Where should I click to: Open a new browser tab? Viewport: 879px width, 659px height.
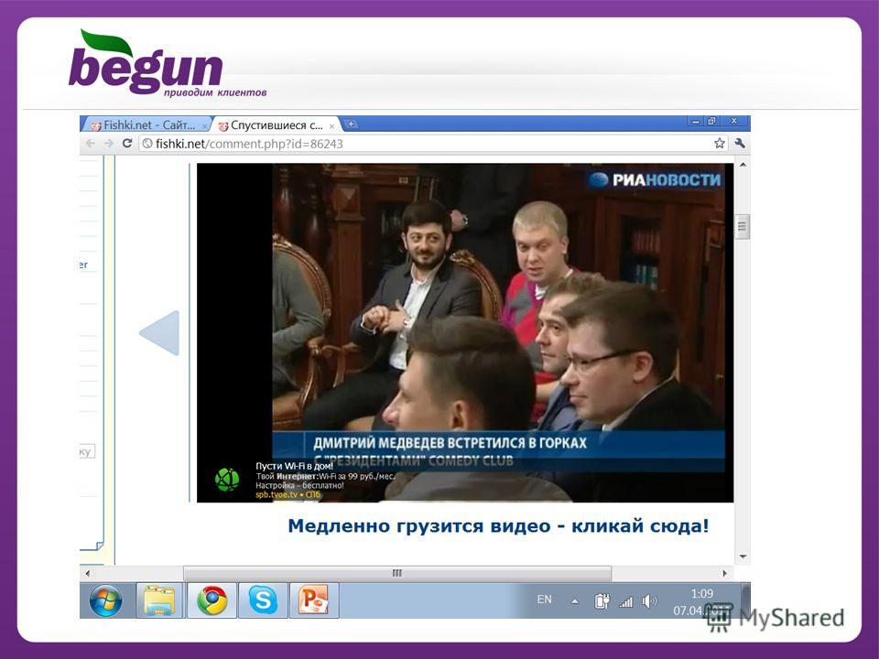click(x=351, y=124)
